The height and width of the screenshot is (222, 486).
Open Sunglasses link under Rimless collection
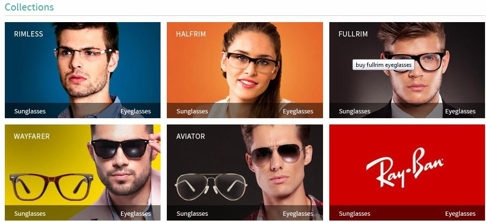coord(30,111)
